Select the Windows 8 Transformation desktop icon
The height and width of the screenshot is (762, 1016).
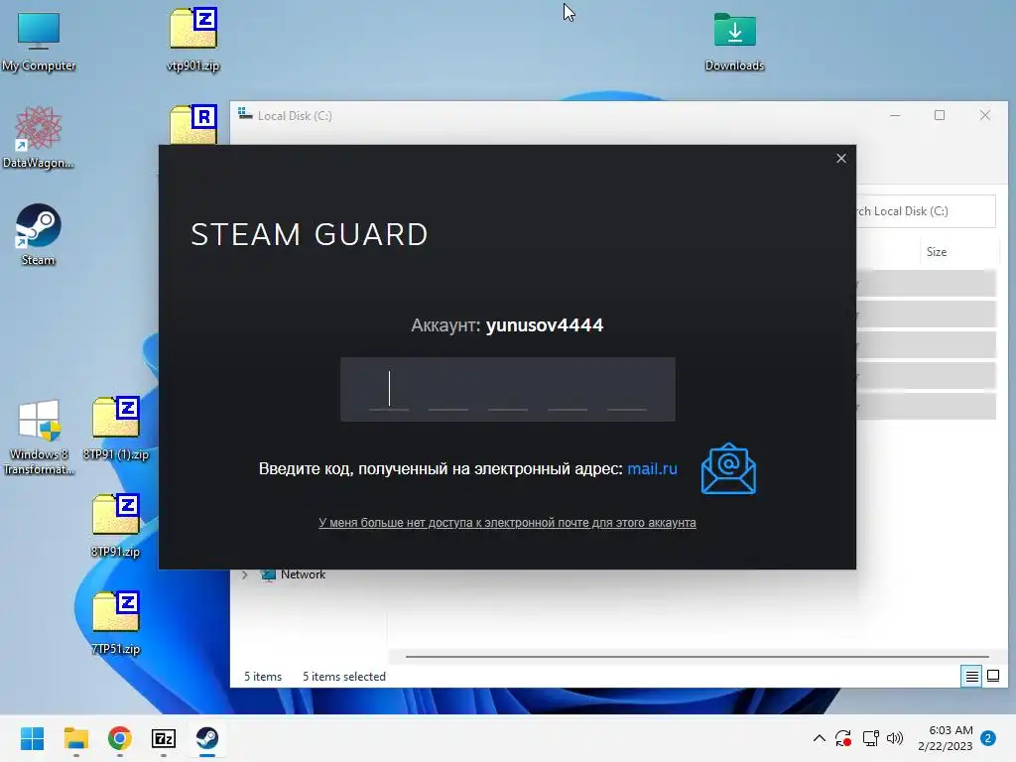tap(39, 437)
